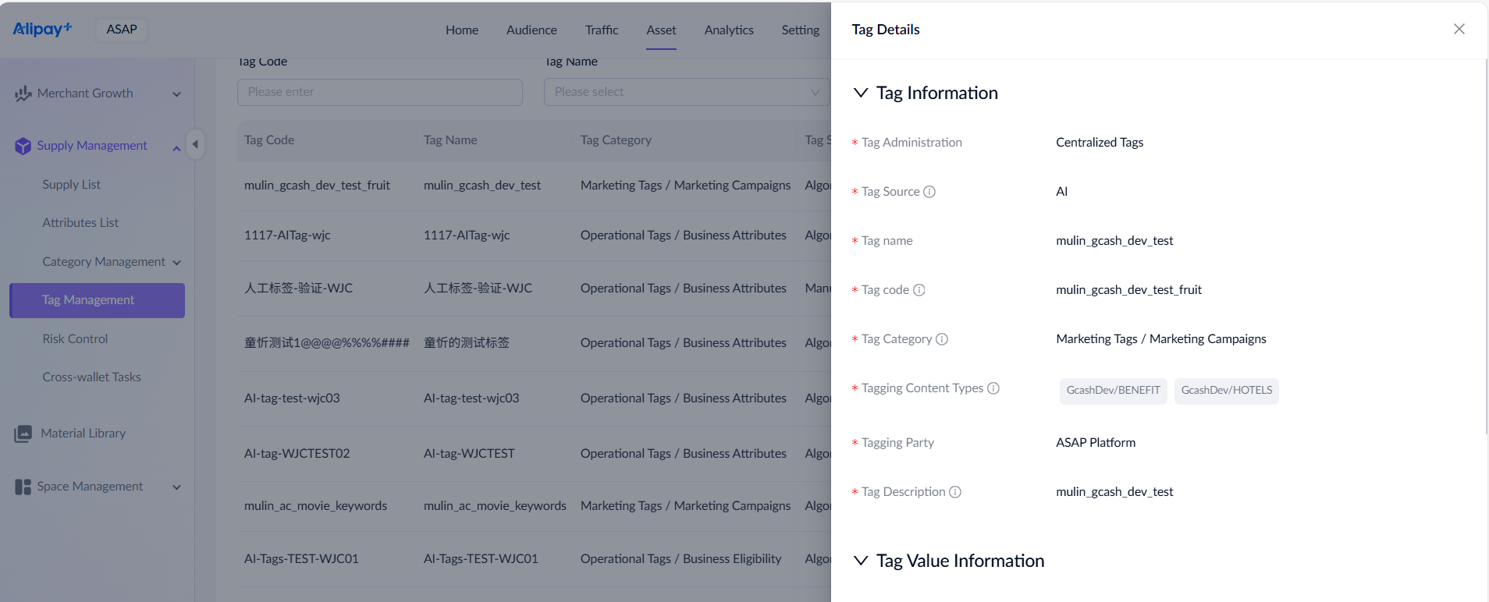The height and width of the screenshot is (602, 1489).
Task: Click the Tag Code input field
Action: [x=379, y=92]
